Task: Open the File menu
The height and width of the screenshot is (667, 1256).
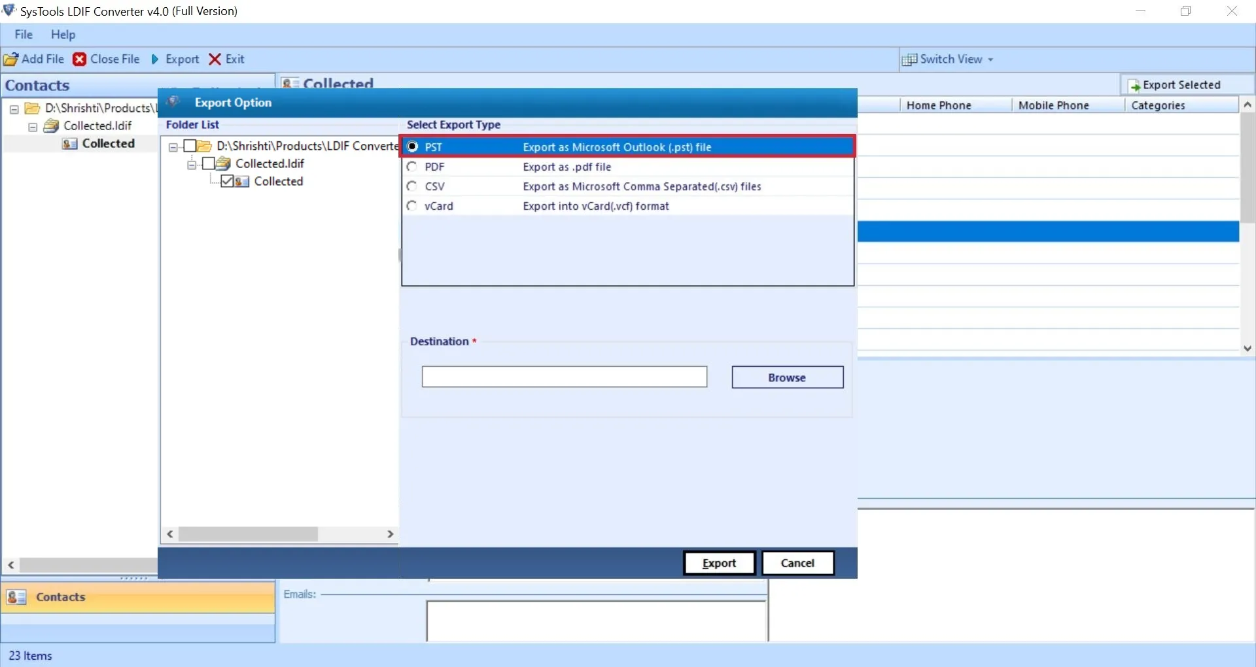Action: [x=24, y=35]
